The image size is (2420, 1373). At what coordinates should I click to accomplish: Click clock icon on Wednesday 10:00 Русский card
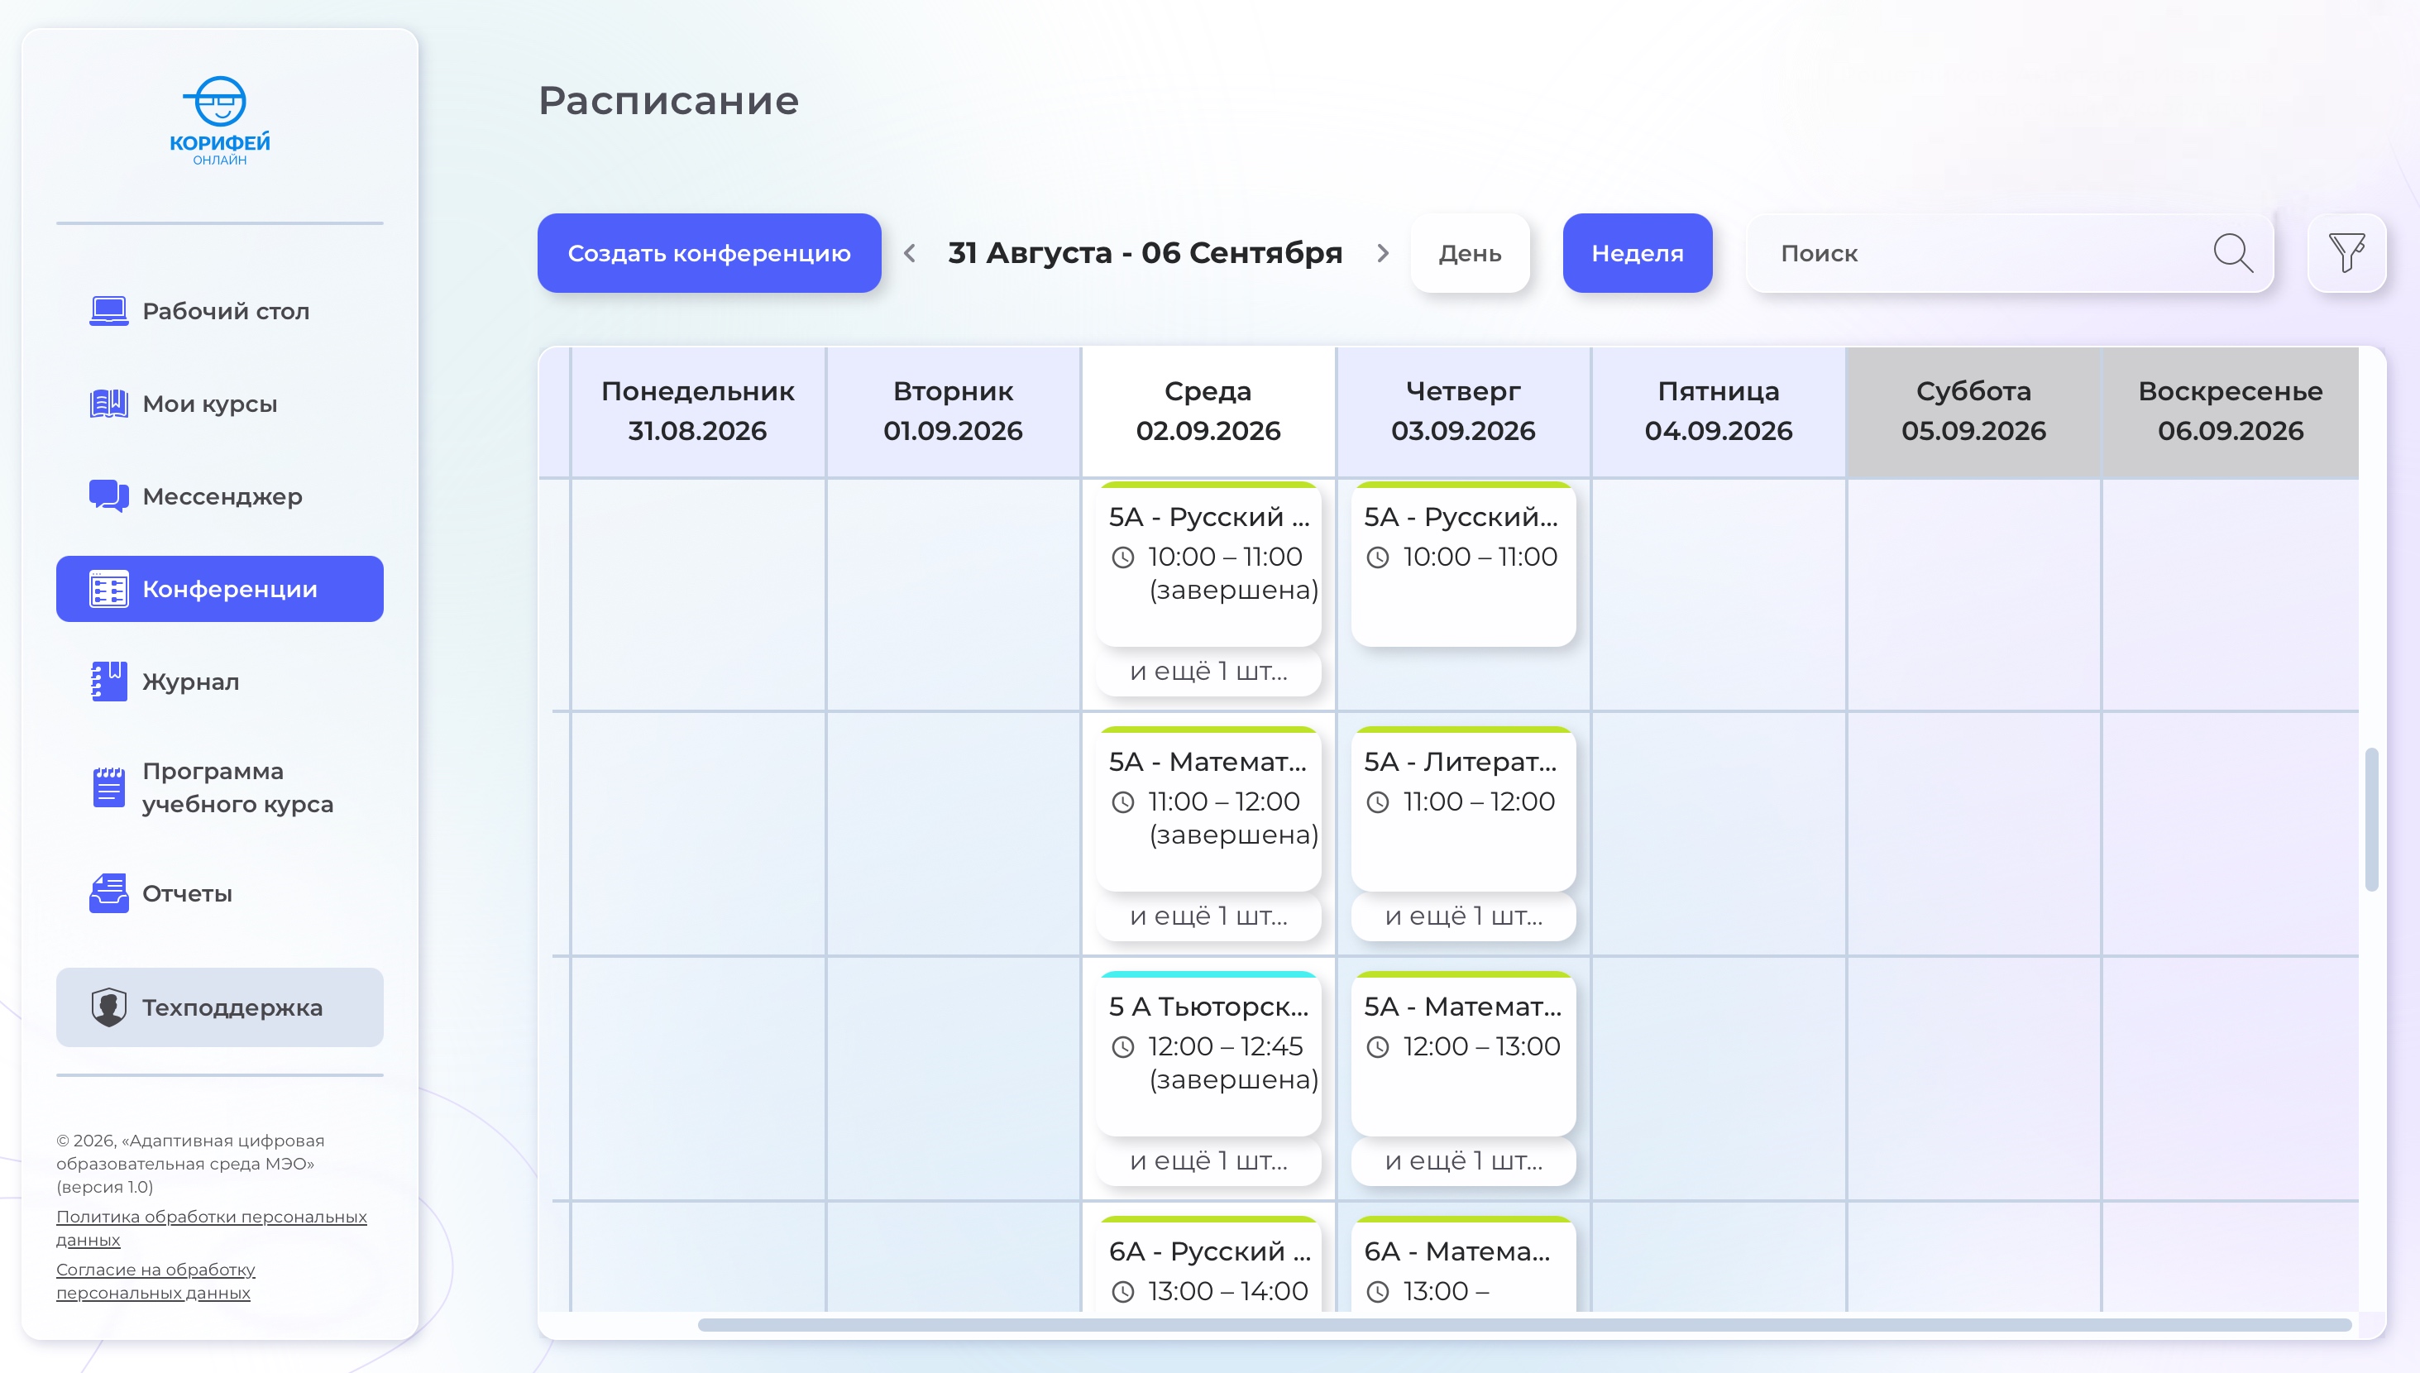pyautogui.click(x=1123, y=557)
